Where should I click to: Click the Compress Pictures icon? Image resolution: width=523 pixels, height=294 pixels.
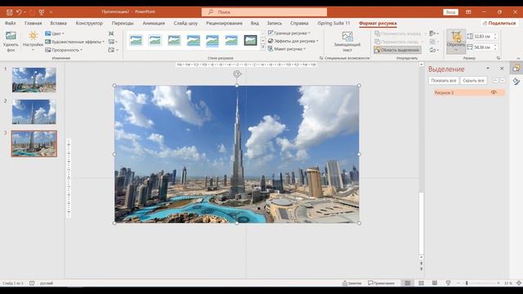coord(111,33)
